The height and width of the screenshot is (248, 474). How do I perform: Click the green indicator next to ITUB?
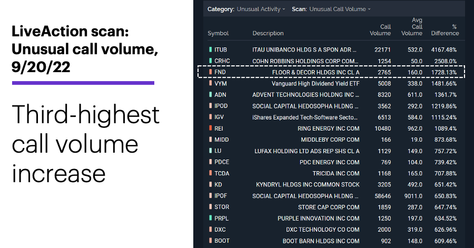pyautogui.click(x=210, y=49)
